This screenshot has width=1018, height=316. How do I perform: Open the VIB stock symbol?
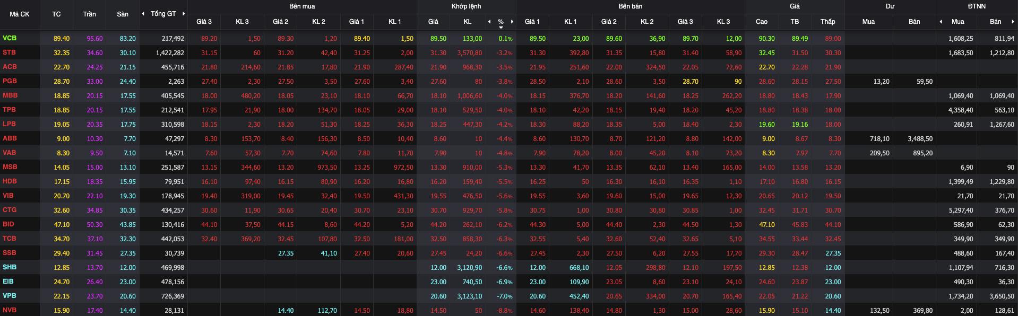click(8, 196)
